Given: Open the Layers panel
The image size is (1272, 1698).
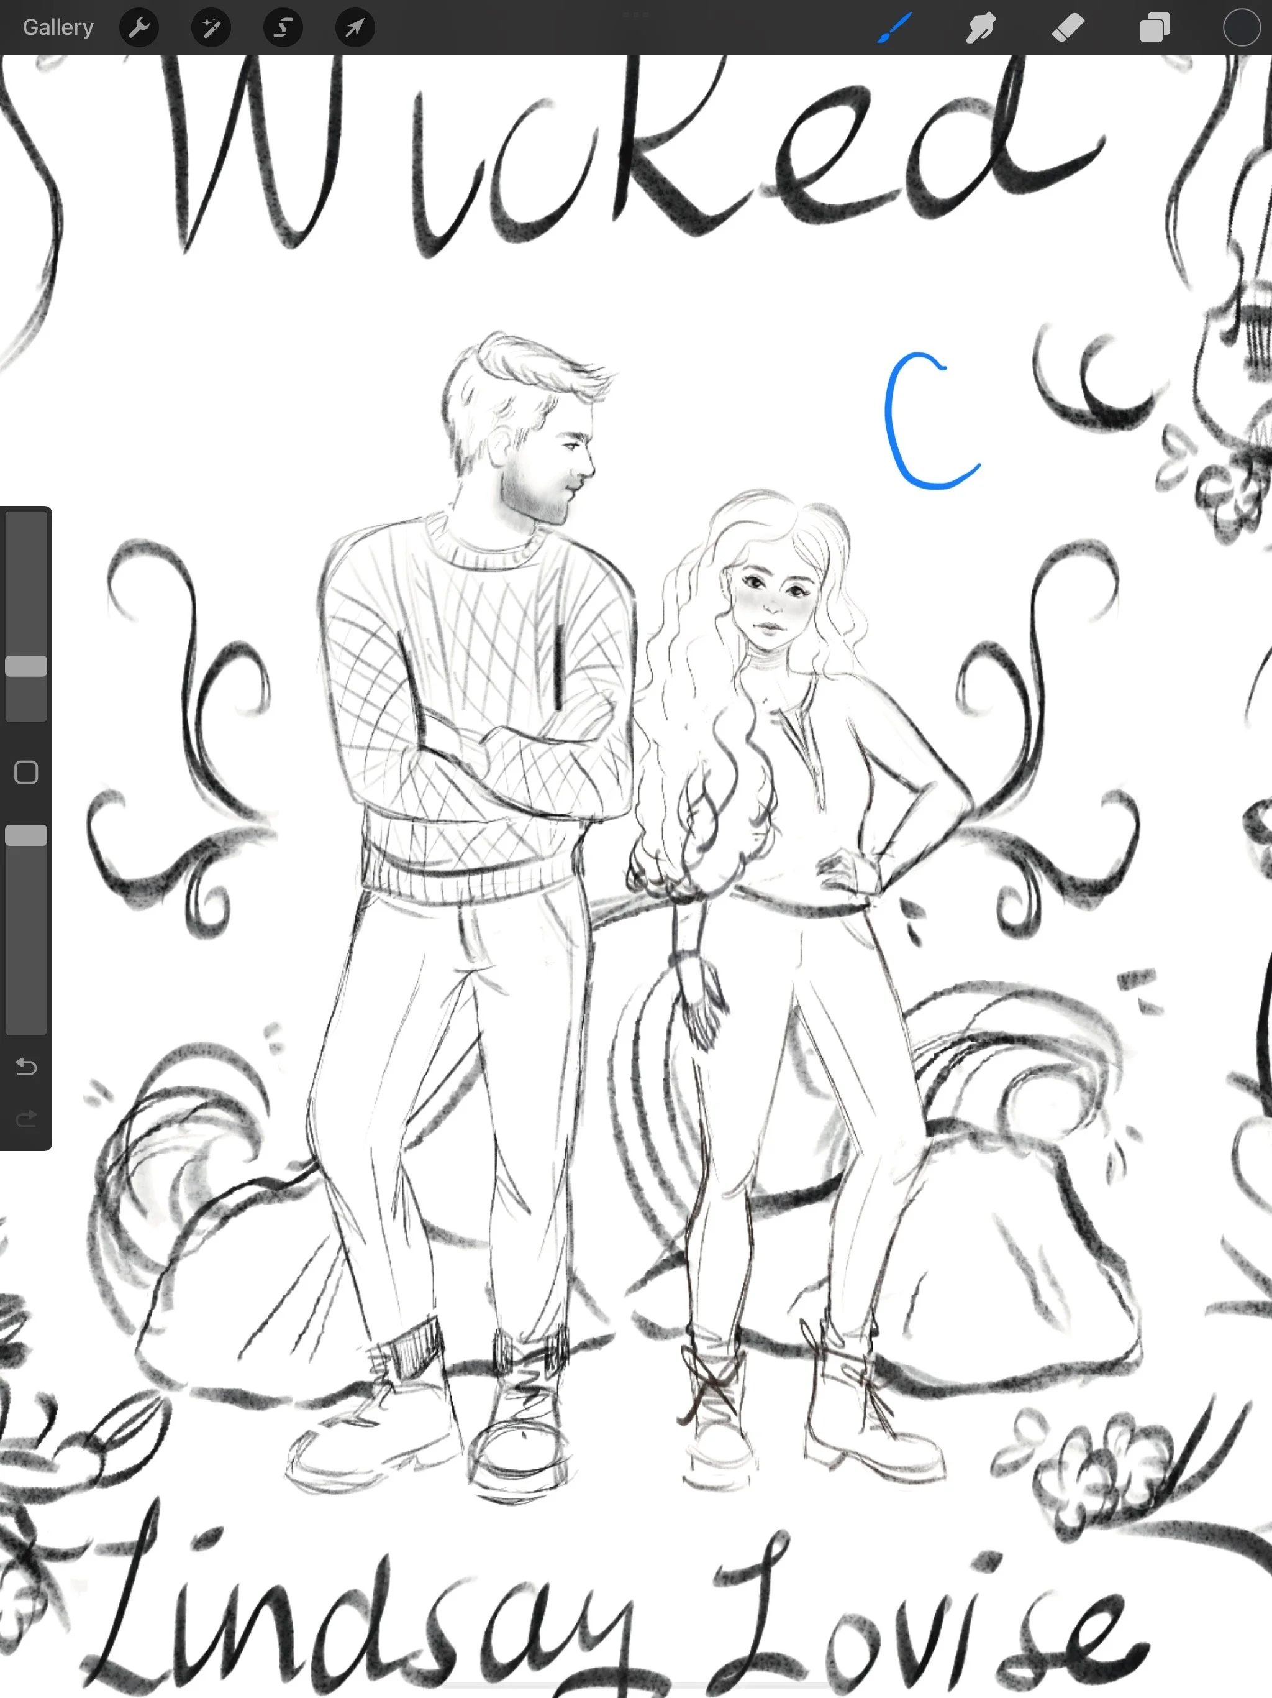Looking at the screenshot, I should [1155, 27].
